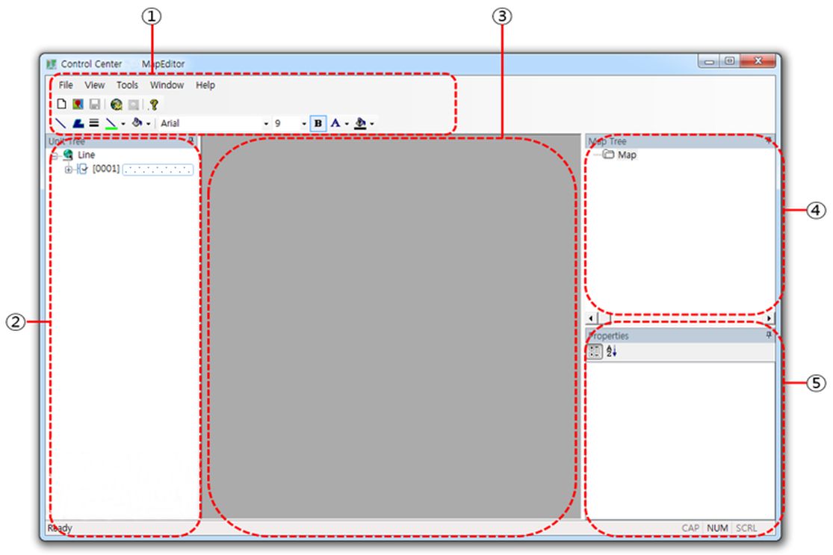
Task: Click the Help key icon
Action: tap(153, 105)
